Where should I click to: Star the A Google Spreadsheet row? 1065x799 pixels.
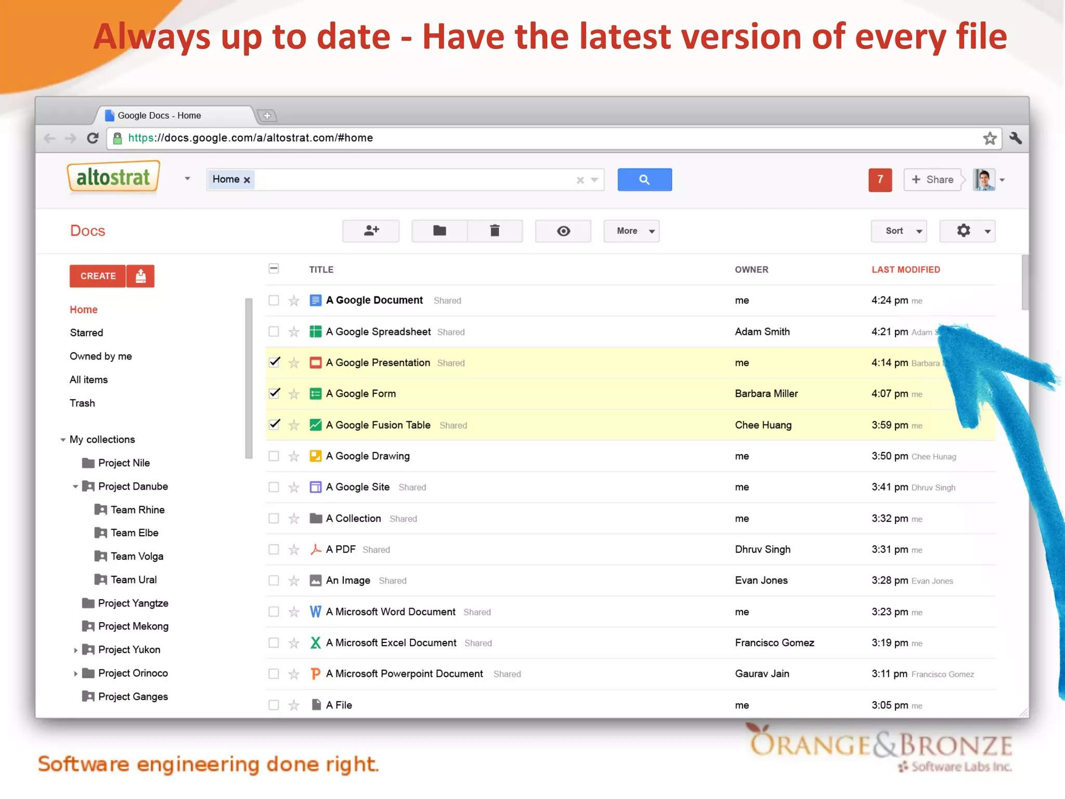coord(294,332)
